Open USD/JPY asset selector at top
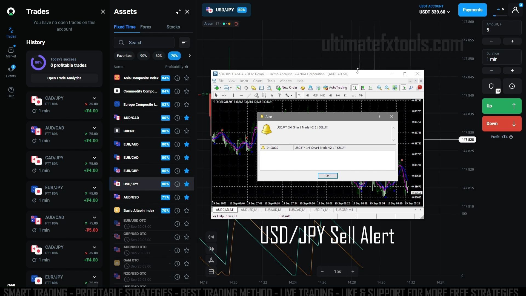Viewport: 526px width, 296px height. [x=226, y=10]
